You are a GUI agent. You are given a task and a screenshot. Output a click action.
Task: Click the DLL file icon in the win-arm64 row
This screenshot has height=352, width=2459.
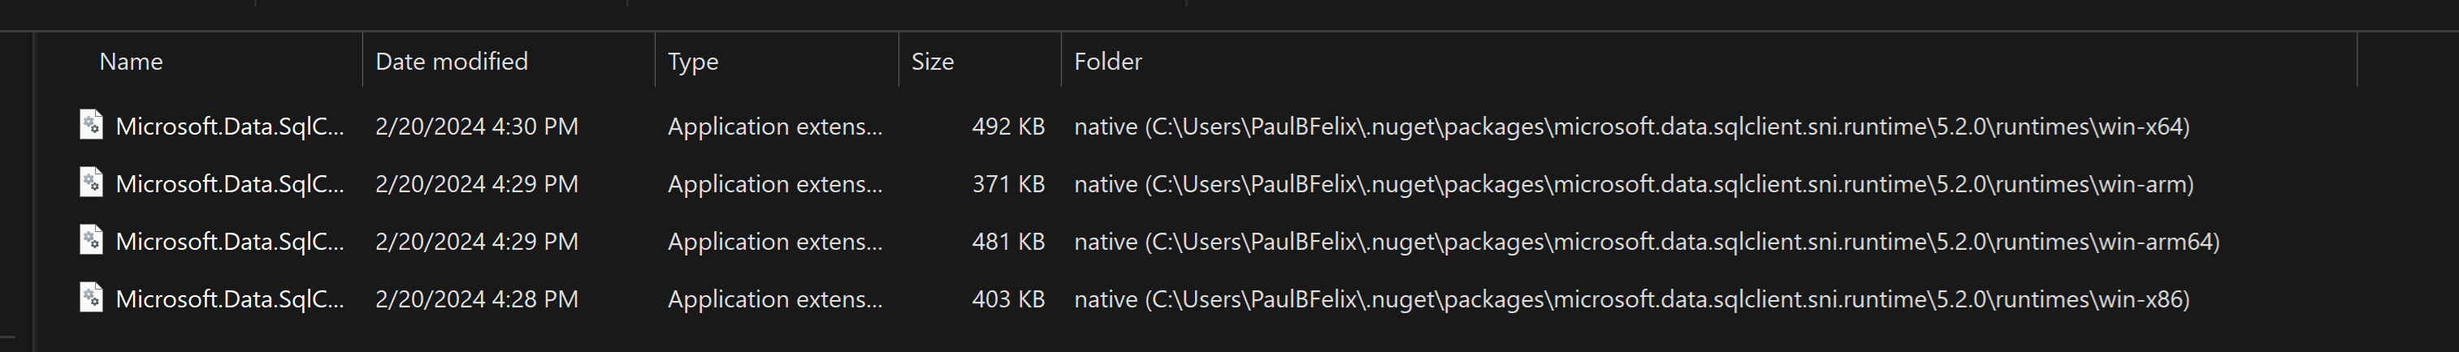[91, 239]
